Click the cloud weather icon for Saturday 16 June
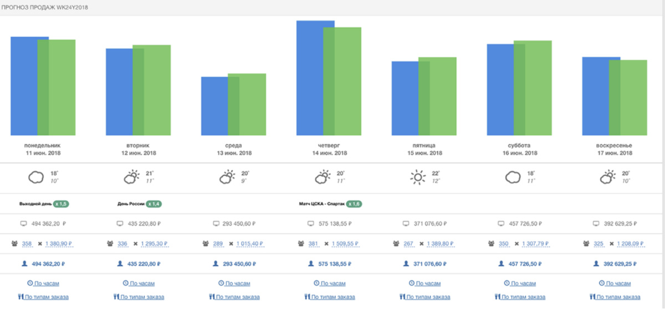Viewport: 665px width, 314px height. pos(513,177)
